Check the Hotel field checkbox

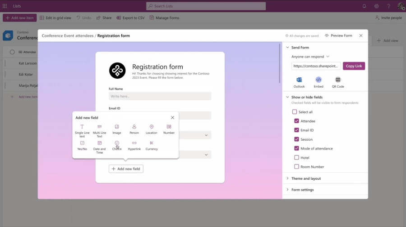tap(296, 158)
